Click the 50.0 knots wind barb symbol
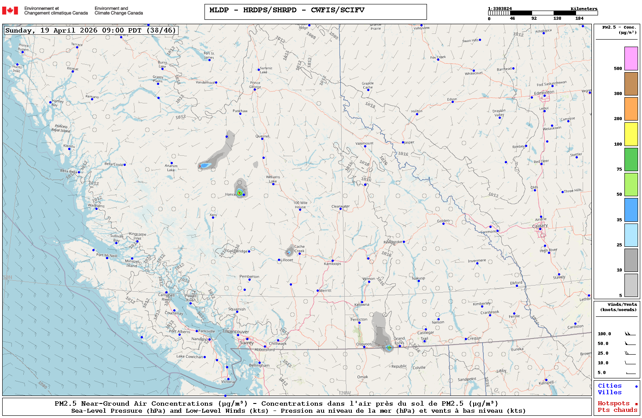Image resolution: width=642 pixels, height=418 pixels. [630, 344]
